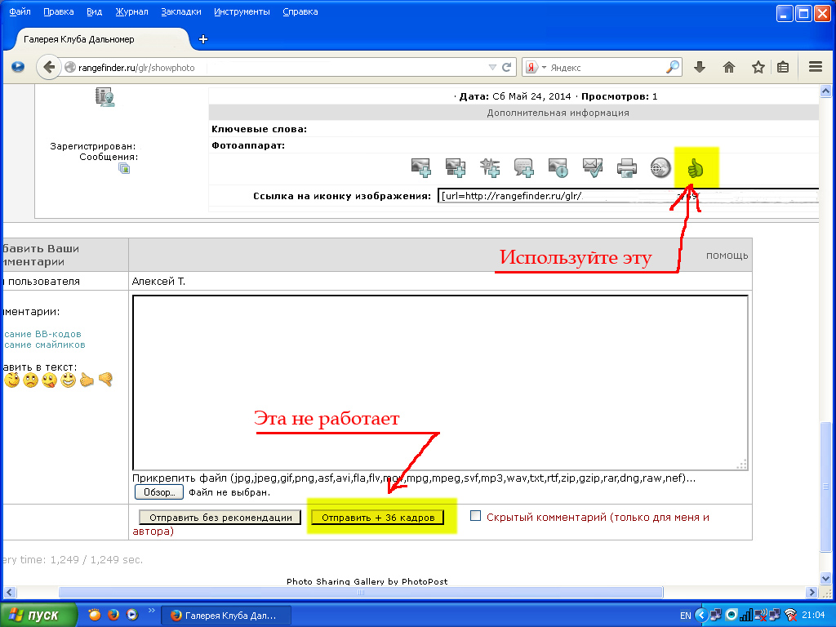Click the blue round icon left of back button

[x=18, y=67]
